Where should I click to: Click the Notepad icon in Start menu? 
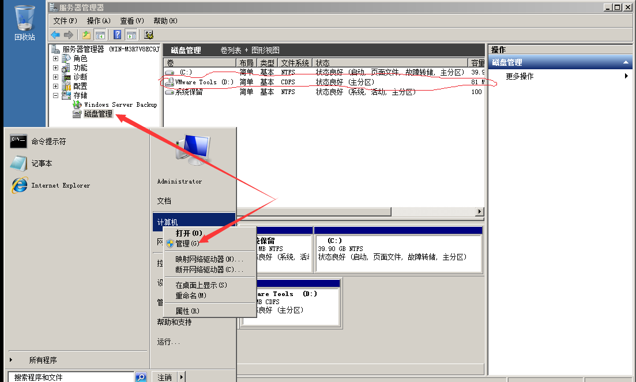pyautogui.click(x=18, y=163)
